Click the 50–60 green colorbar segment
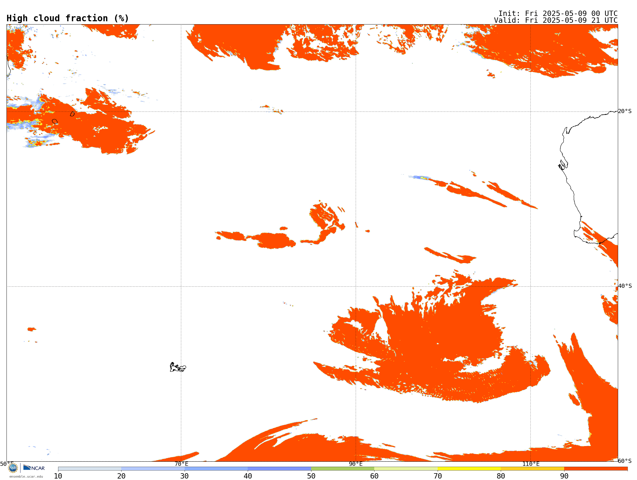This screenshot has height=480, width=637. click(343, 469)
